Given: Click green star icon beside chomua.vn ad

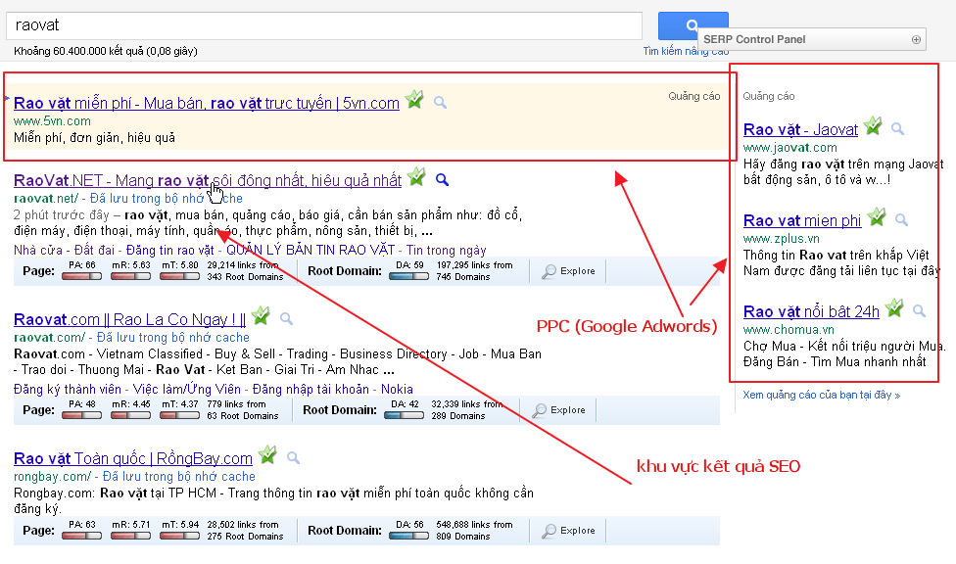Looking at the screenshot, I should [x=894, y=307].
